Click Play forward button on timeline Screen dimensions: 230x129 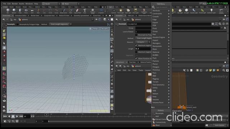tap(17, 116)
